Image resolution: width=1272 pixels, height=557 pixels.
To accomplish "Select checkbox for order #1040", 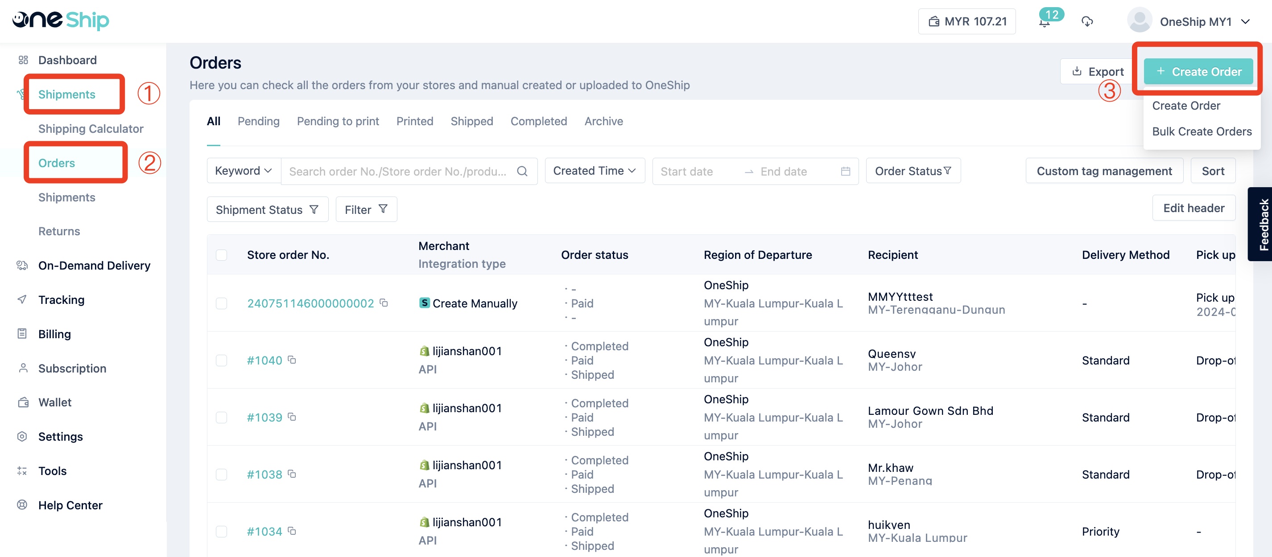I will tap(221, 360).
